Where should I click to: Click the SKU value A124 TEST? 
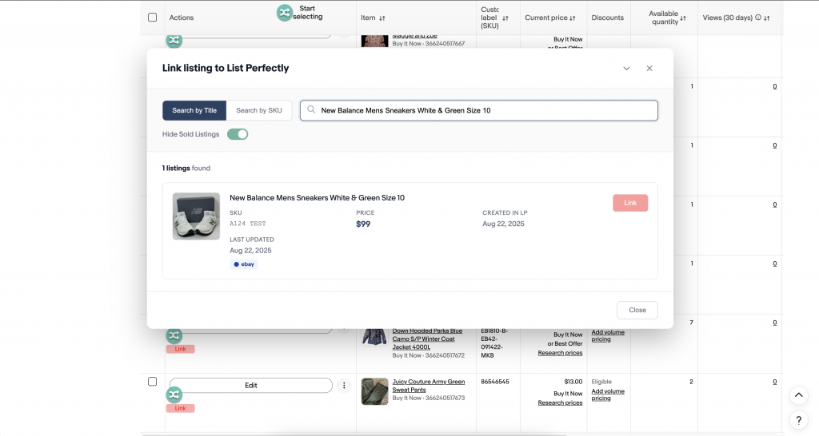pyautogui.click(x=248, y=224)
